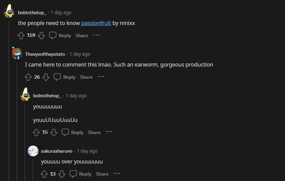Downvote the comment with 159 points
Screen dimensions: 285x181
[x=41, y=35]
